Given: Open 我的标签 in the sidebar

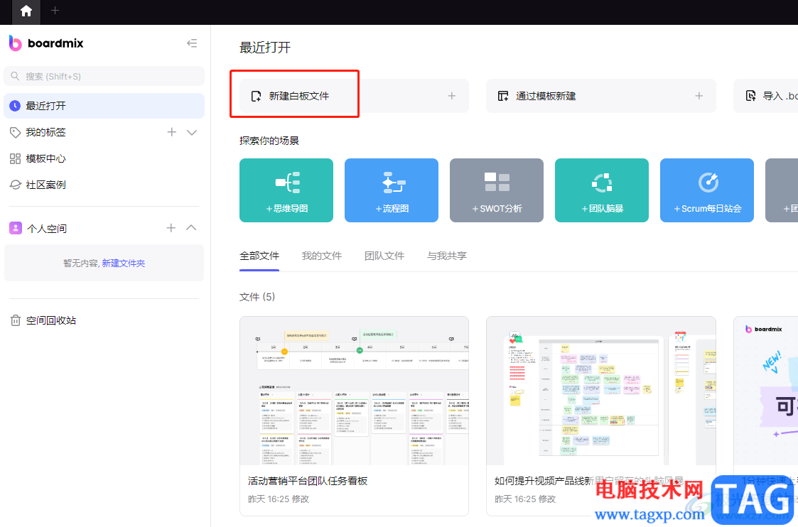Looking at the screenshot, I should pos(45,132).
